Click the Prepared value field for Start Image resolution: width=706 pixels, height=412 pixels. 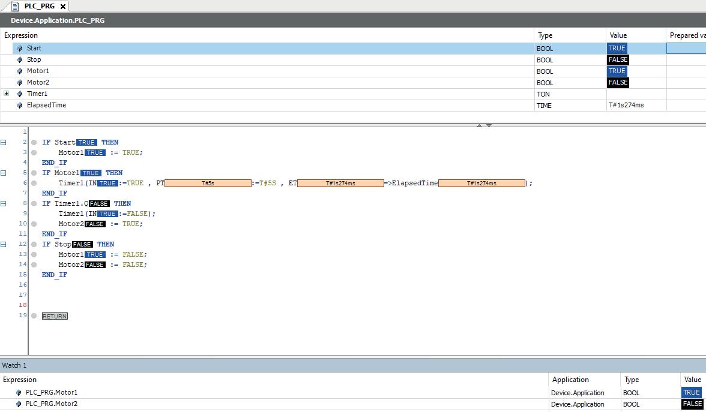coord(686,48)
